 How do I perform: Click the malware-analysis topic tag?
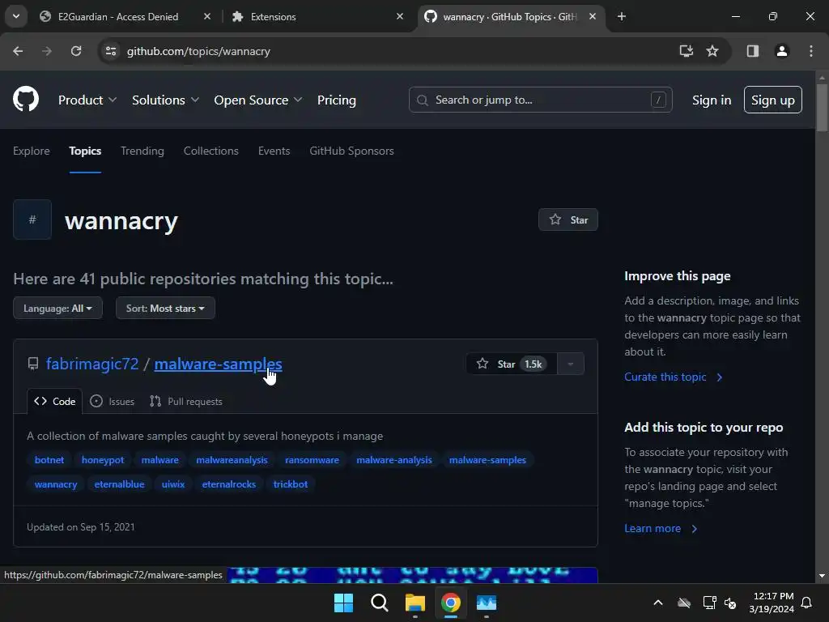click(x=394, y=460)
